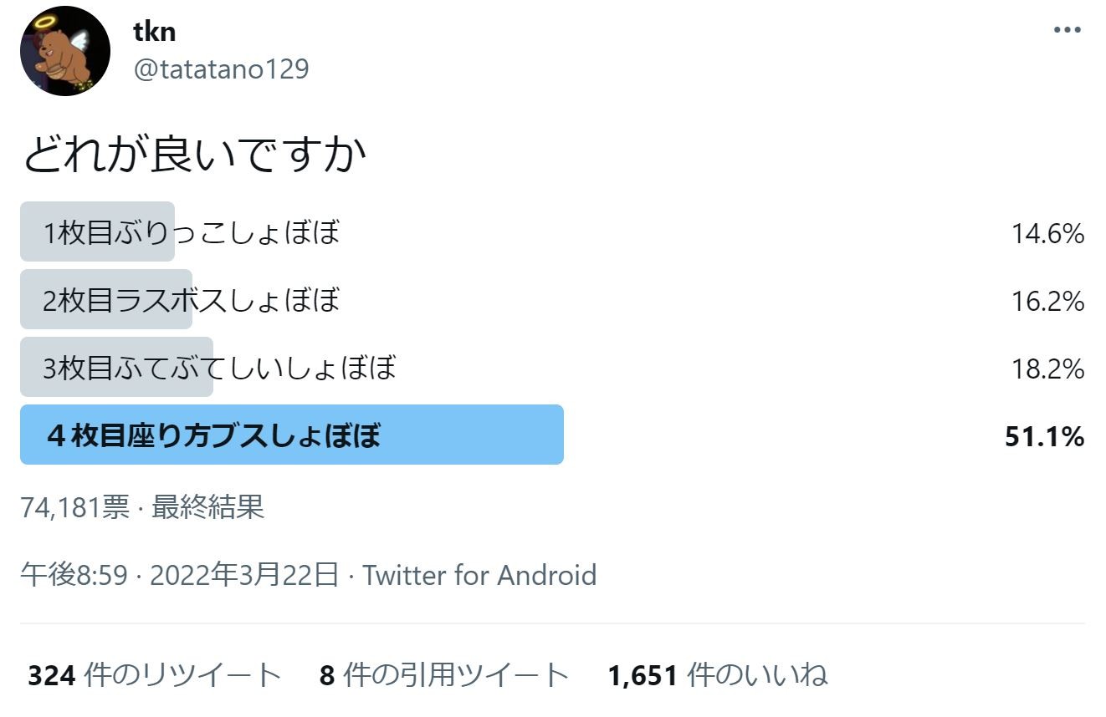
Task: Select the 1枚目ぶりっこしょぼぼ poll option
Action: (192, 232)
